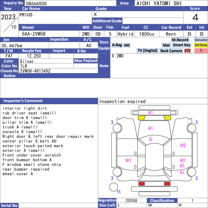Click the rear-left wheel circle in the diagram
Viewport: 208px width, 208px height.
117,172
